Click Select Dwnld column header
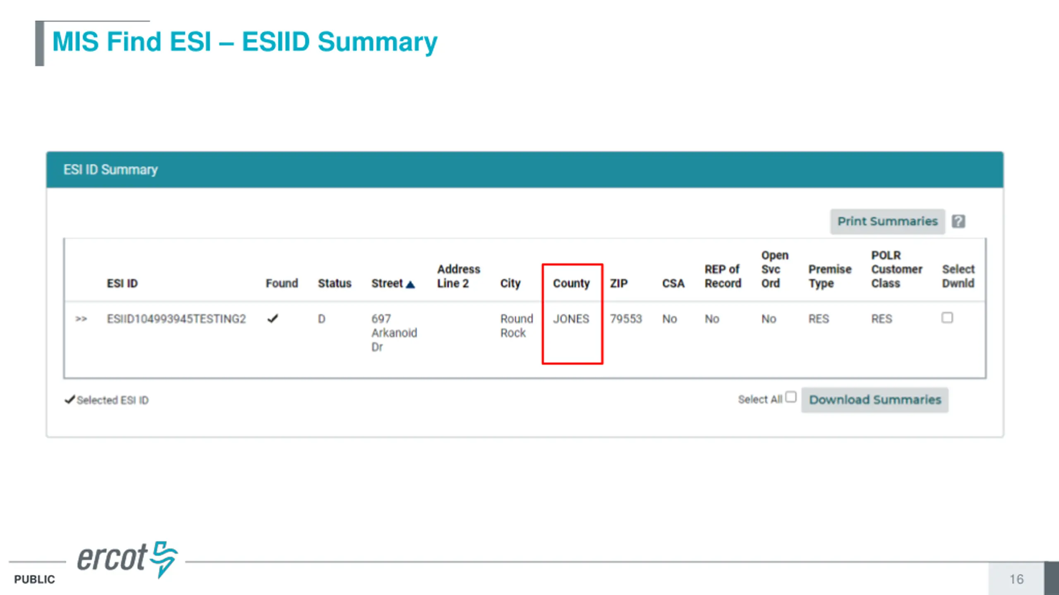The image size is (1059, 595). [958, 276]
